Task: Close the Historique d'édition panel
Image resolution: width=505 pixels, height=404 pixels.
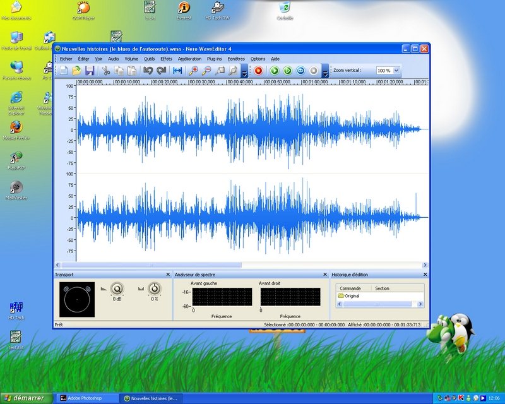Action: tap(425, 275)
